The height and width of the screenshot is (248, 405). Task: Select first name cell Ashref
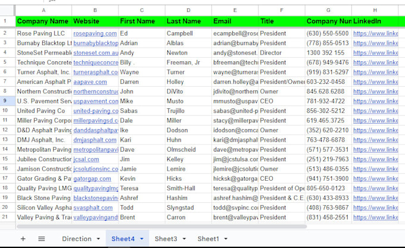click(x=142, y=198)
